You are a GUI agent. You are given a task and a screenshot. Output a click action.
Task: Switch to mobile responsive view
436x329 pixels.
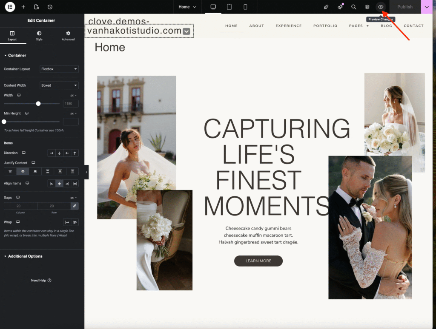pos(245,7)
